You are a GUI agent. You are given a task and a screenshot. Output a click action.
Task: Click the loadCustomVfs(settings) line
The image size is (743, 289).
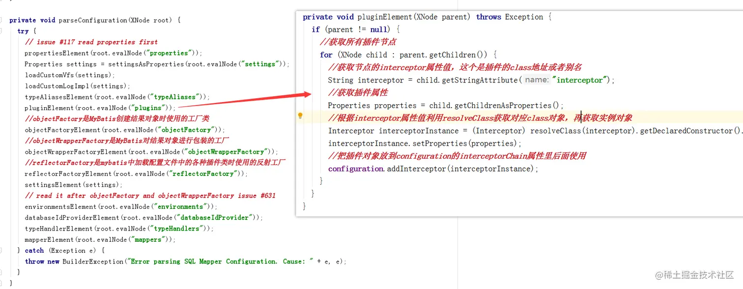70,75
